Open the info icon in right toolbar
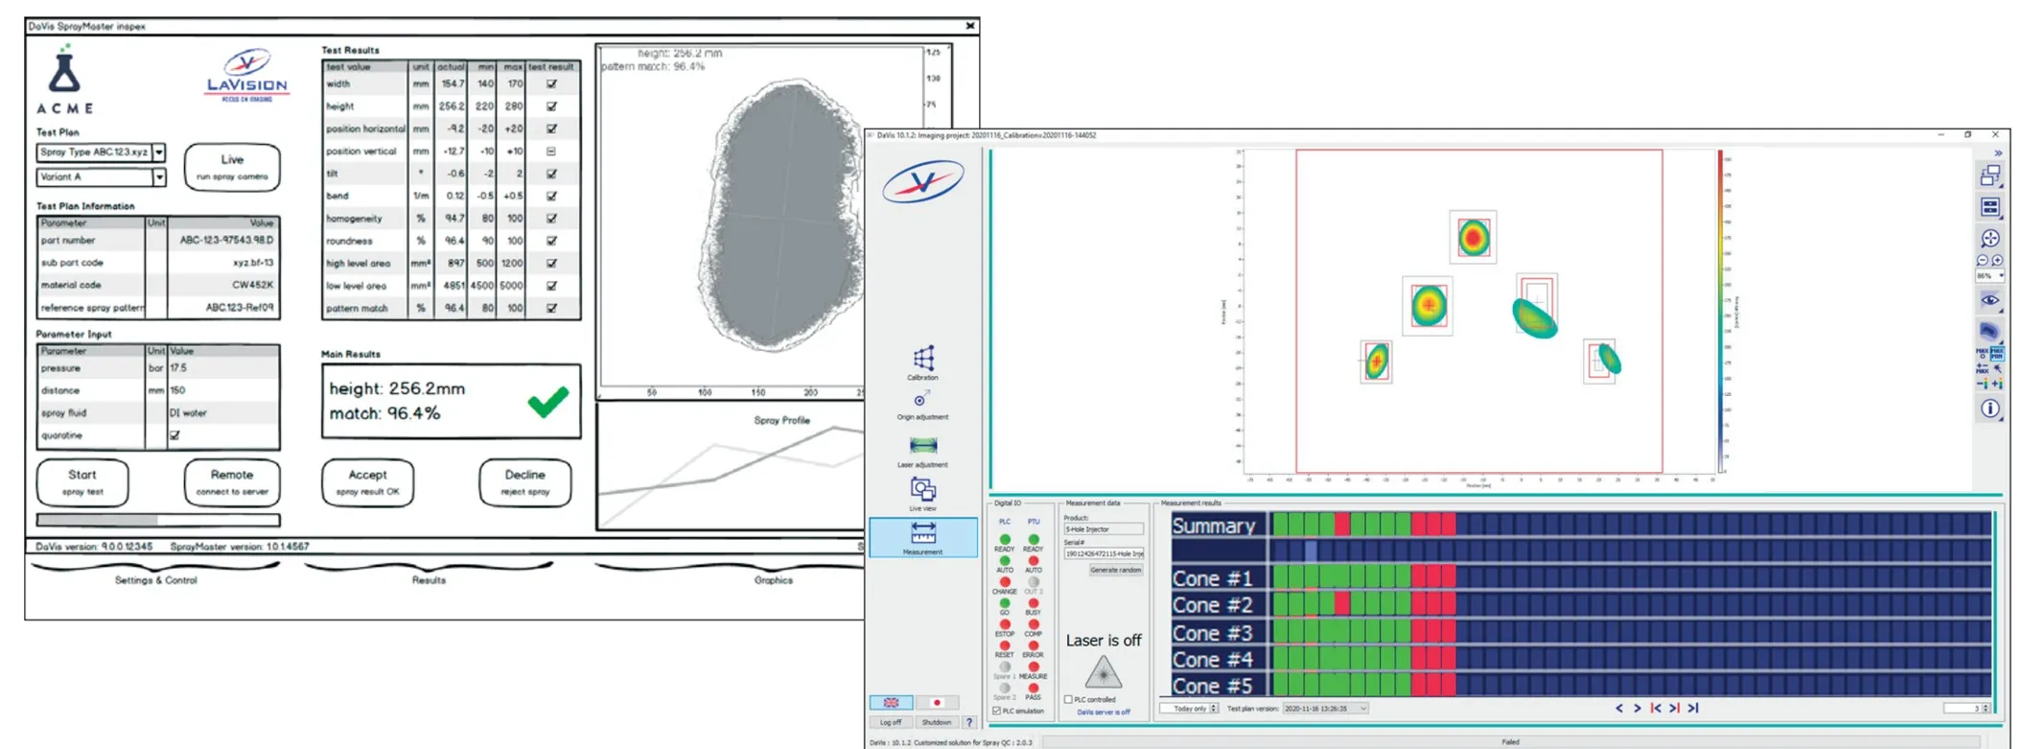The height and width of the screenshot is (749, 2025). pyautogui.click(x=1990, y=409)
